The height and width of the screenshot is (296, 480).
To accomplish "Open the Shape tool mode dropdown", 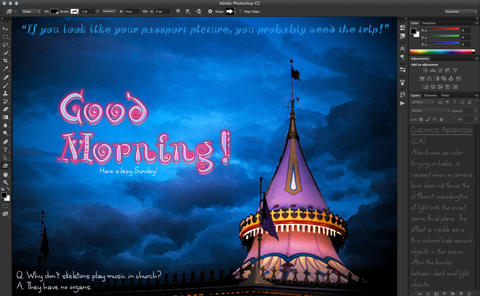I will (x=31, y=12).
